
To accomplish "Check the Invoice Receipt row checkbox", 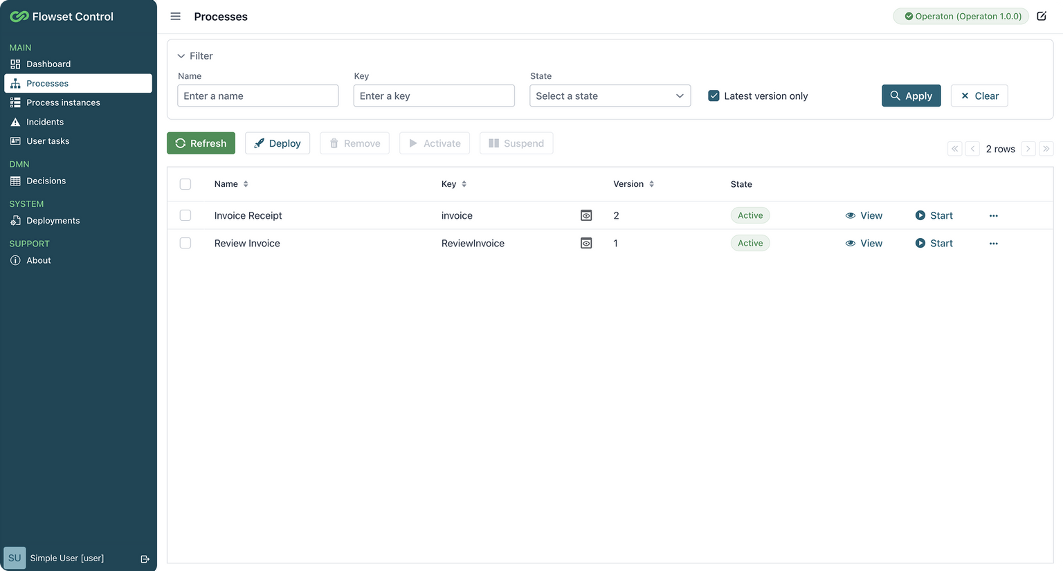I will (185, 215).
